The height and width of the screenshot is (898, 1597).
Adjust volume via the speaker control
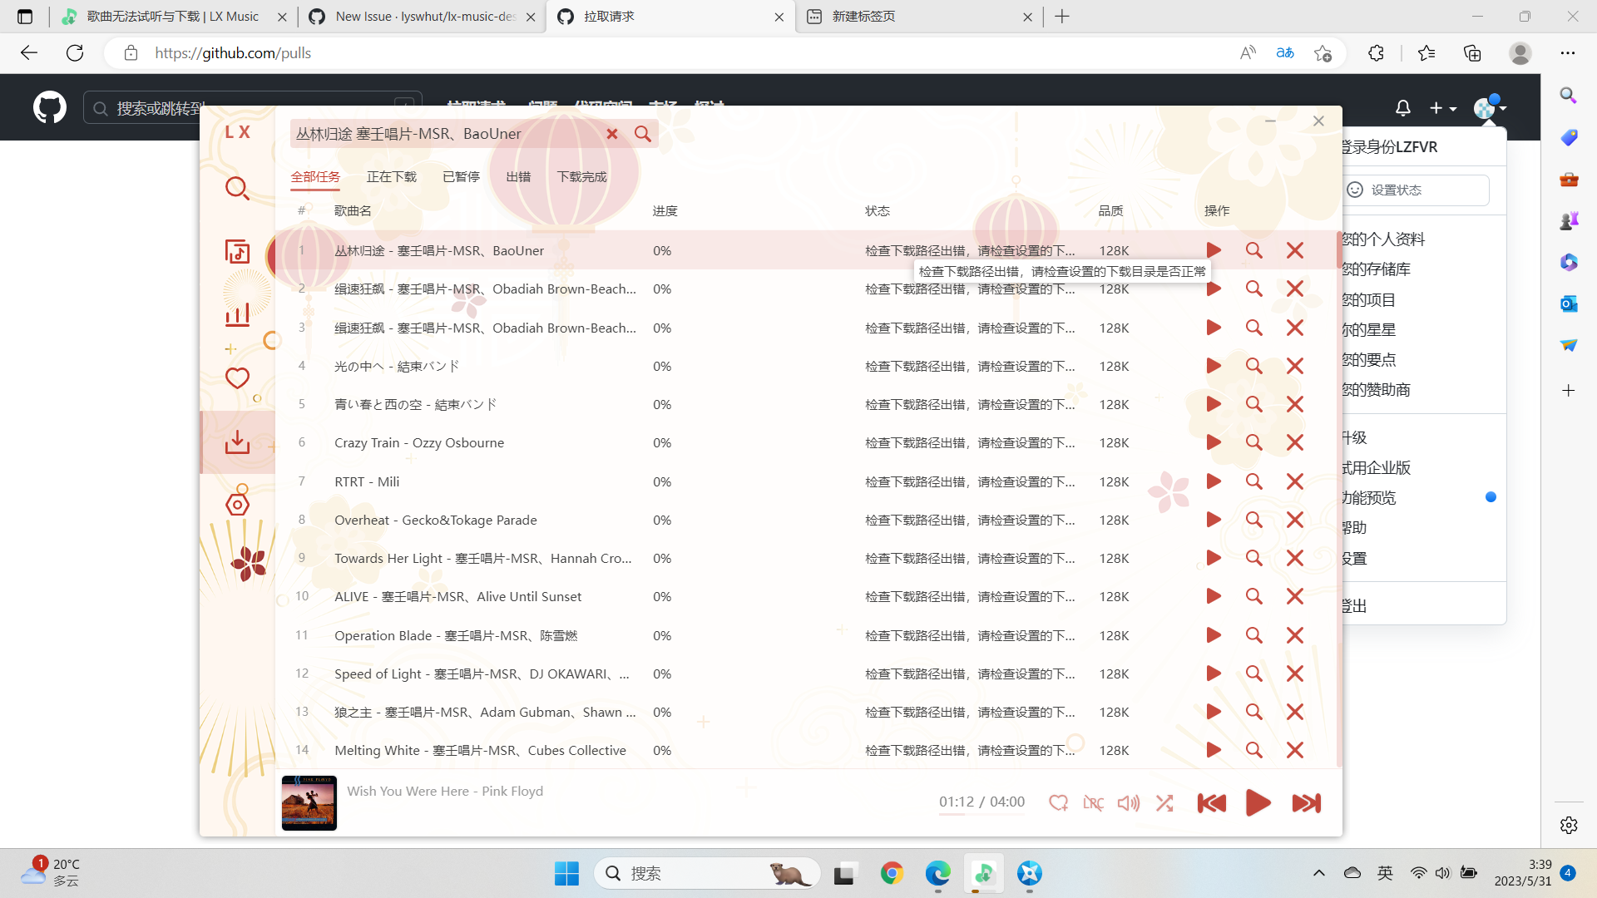[x=1128, y=802]
